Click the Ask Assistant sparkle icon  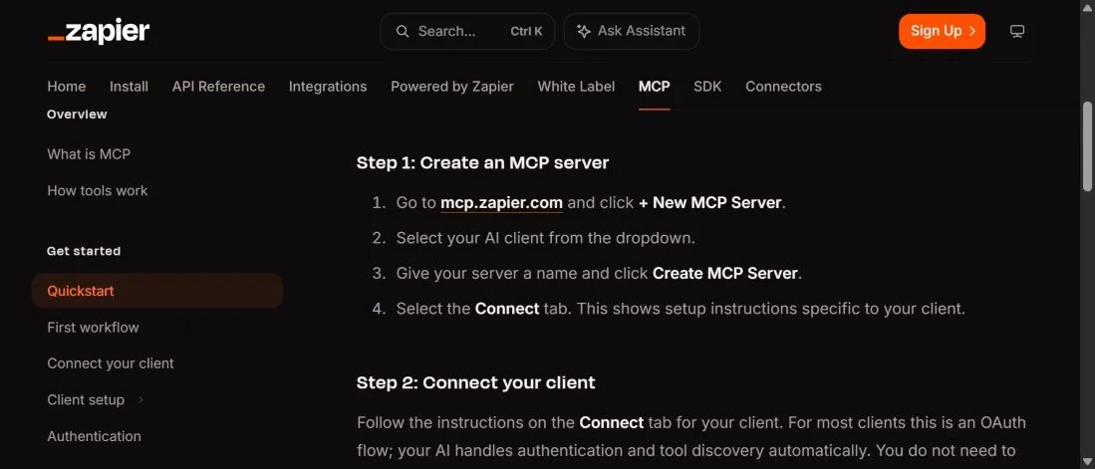583,32
